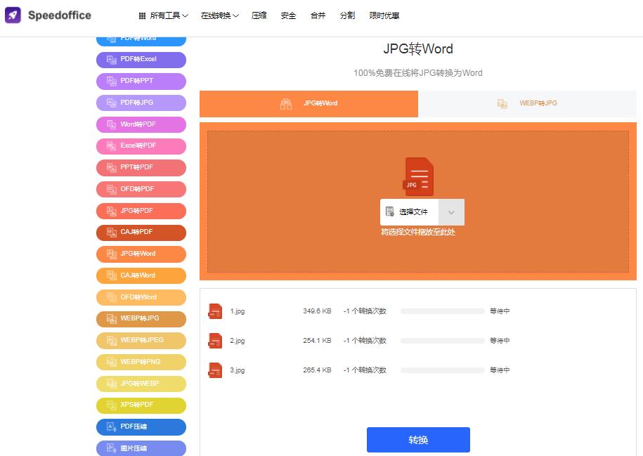Select the JPG转Word tab
This screenshot has width=643, height=456.
click(x=309, y=103)
